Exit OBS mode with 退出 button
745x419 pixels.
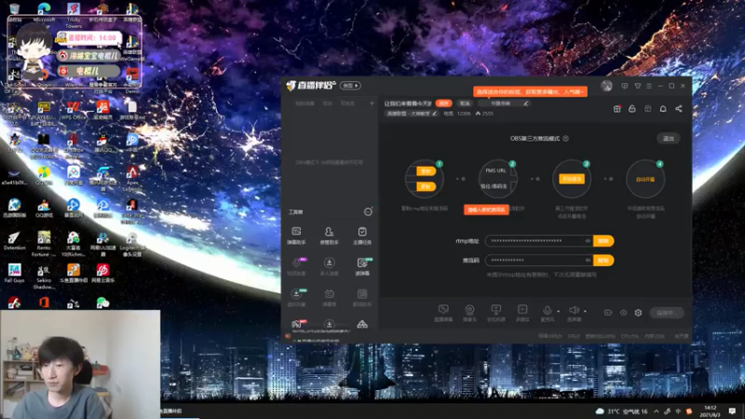point(669,138)
